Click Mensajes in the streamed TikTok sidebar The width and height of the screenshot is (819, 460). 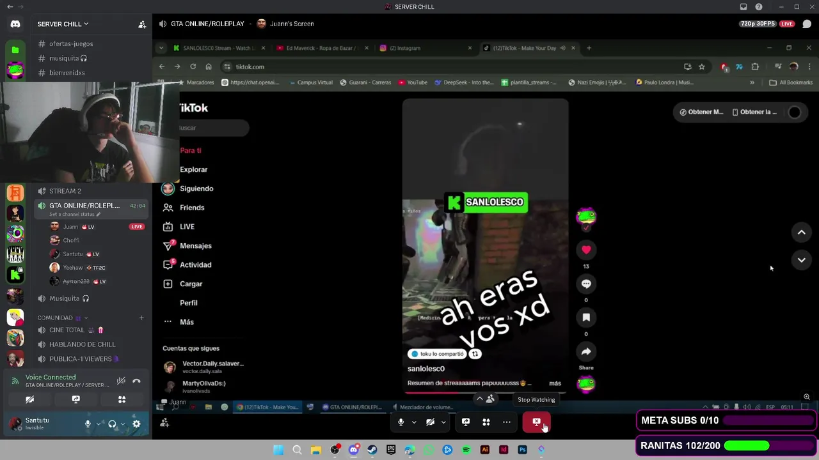tap(195, 246)
